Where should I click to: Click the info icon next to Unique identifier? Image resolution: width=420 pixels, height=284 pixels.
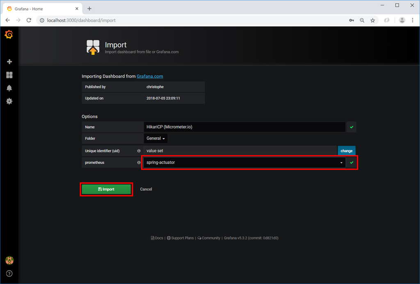[139, 151]
